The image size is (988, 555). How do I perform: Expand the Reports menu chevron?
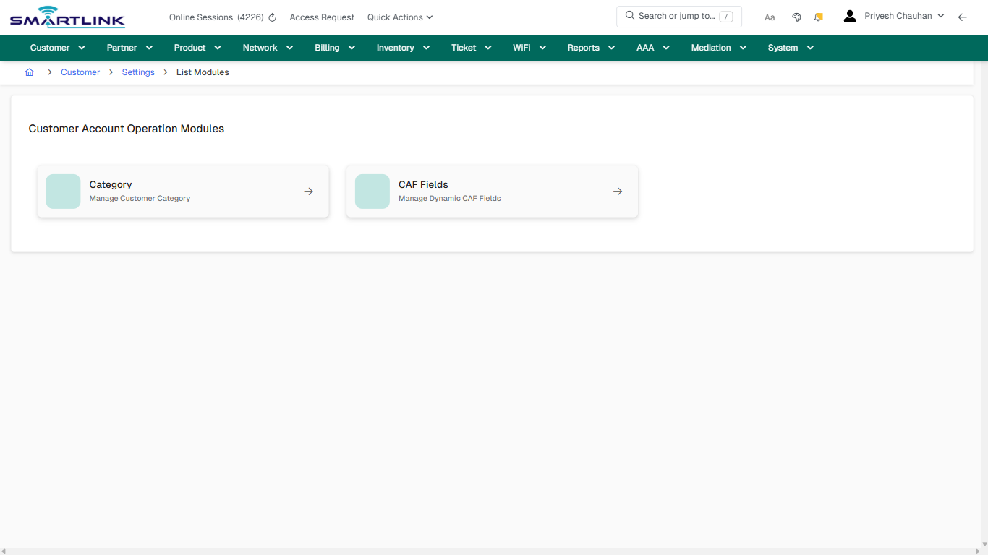(x=611, y=48)
